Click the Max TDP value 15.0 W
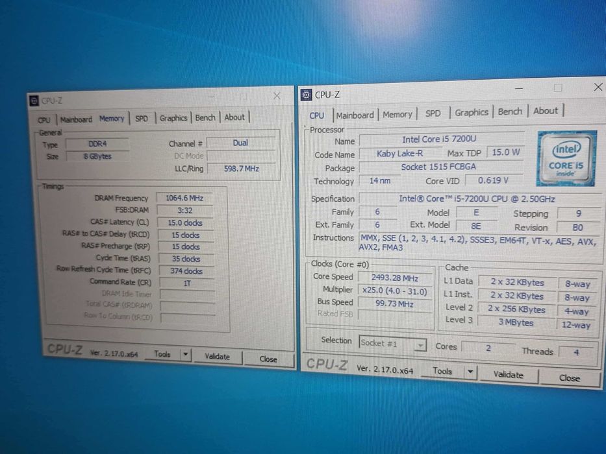The width and height of the screenshot is (606, 454). pyautogui.click(x=505, y=152)
